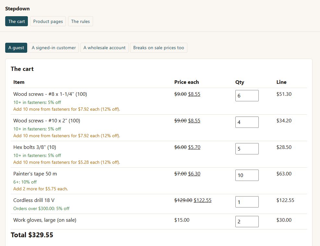The height and width of the screenshot is (246, 320).
Task: Select A signed-in customer scenario
Action: [x=54, y=48]
